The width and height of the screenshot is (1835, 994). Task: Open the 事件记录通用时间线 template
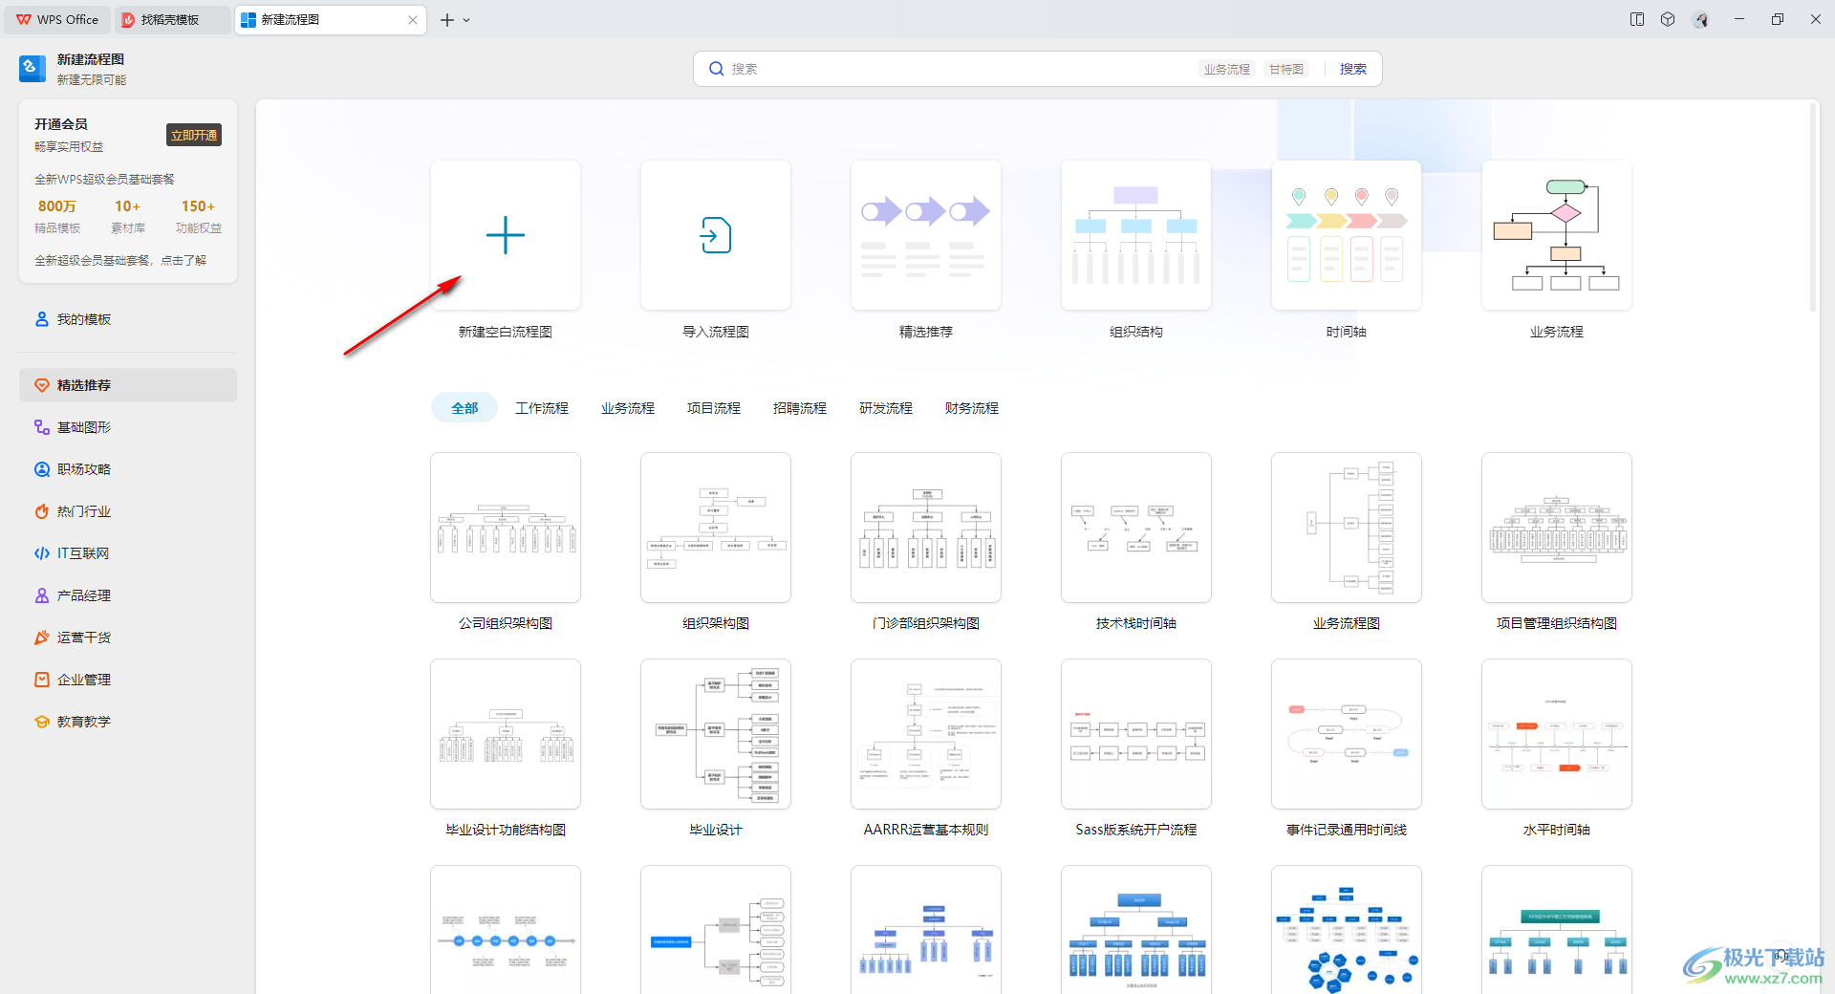pyautogui.click(x=1347, y=734)
